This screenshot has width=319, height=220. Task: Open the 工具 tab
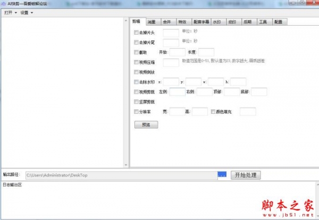coord(265,22)
